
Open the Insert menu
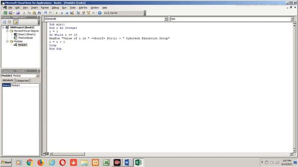point(34,8)
